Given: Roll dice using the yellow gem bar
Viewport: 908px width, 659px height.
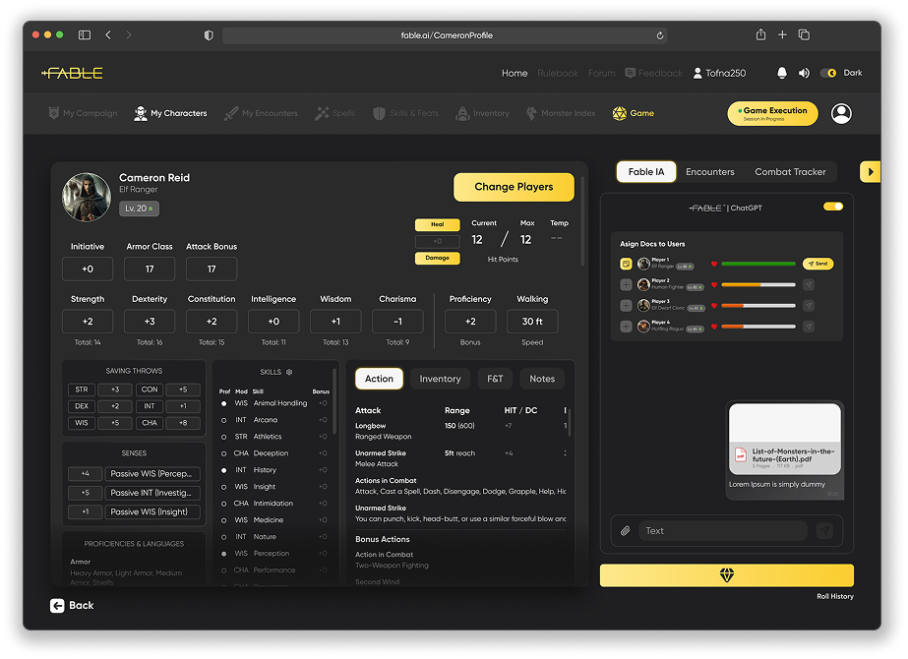Looking at the screenshot, I should (726, 575).
